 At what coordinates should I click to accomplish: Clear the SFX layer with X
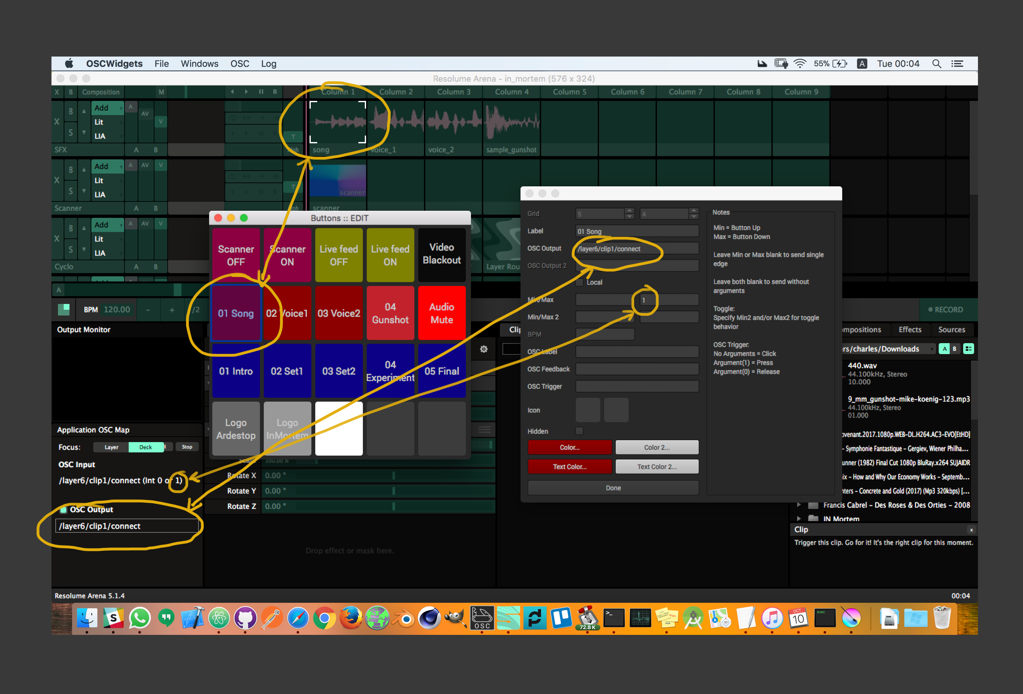(57, 122)
